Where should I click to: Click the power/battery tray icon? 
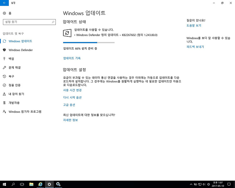[195, 184]
